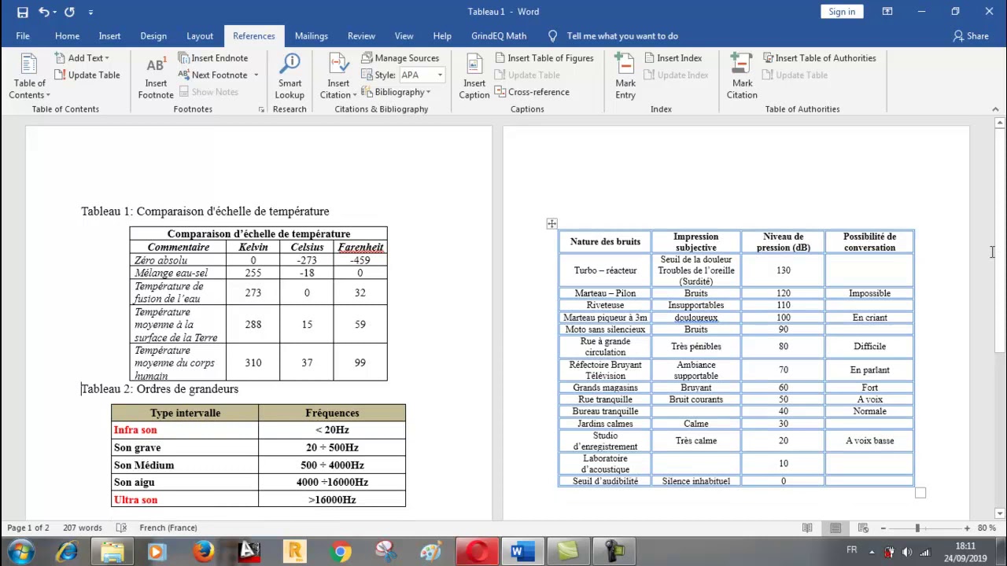The image size is (1007, 566).
Task: Click Insert Citation icon
Action: pos(338,76)
